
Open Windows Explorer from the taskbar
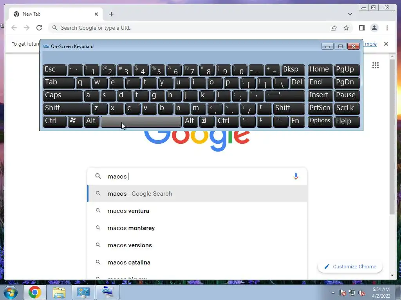(x=59, y=292)
